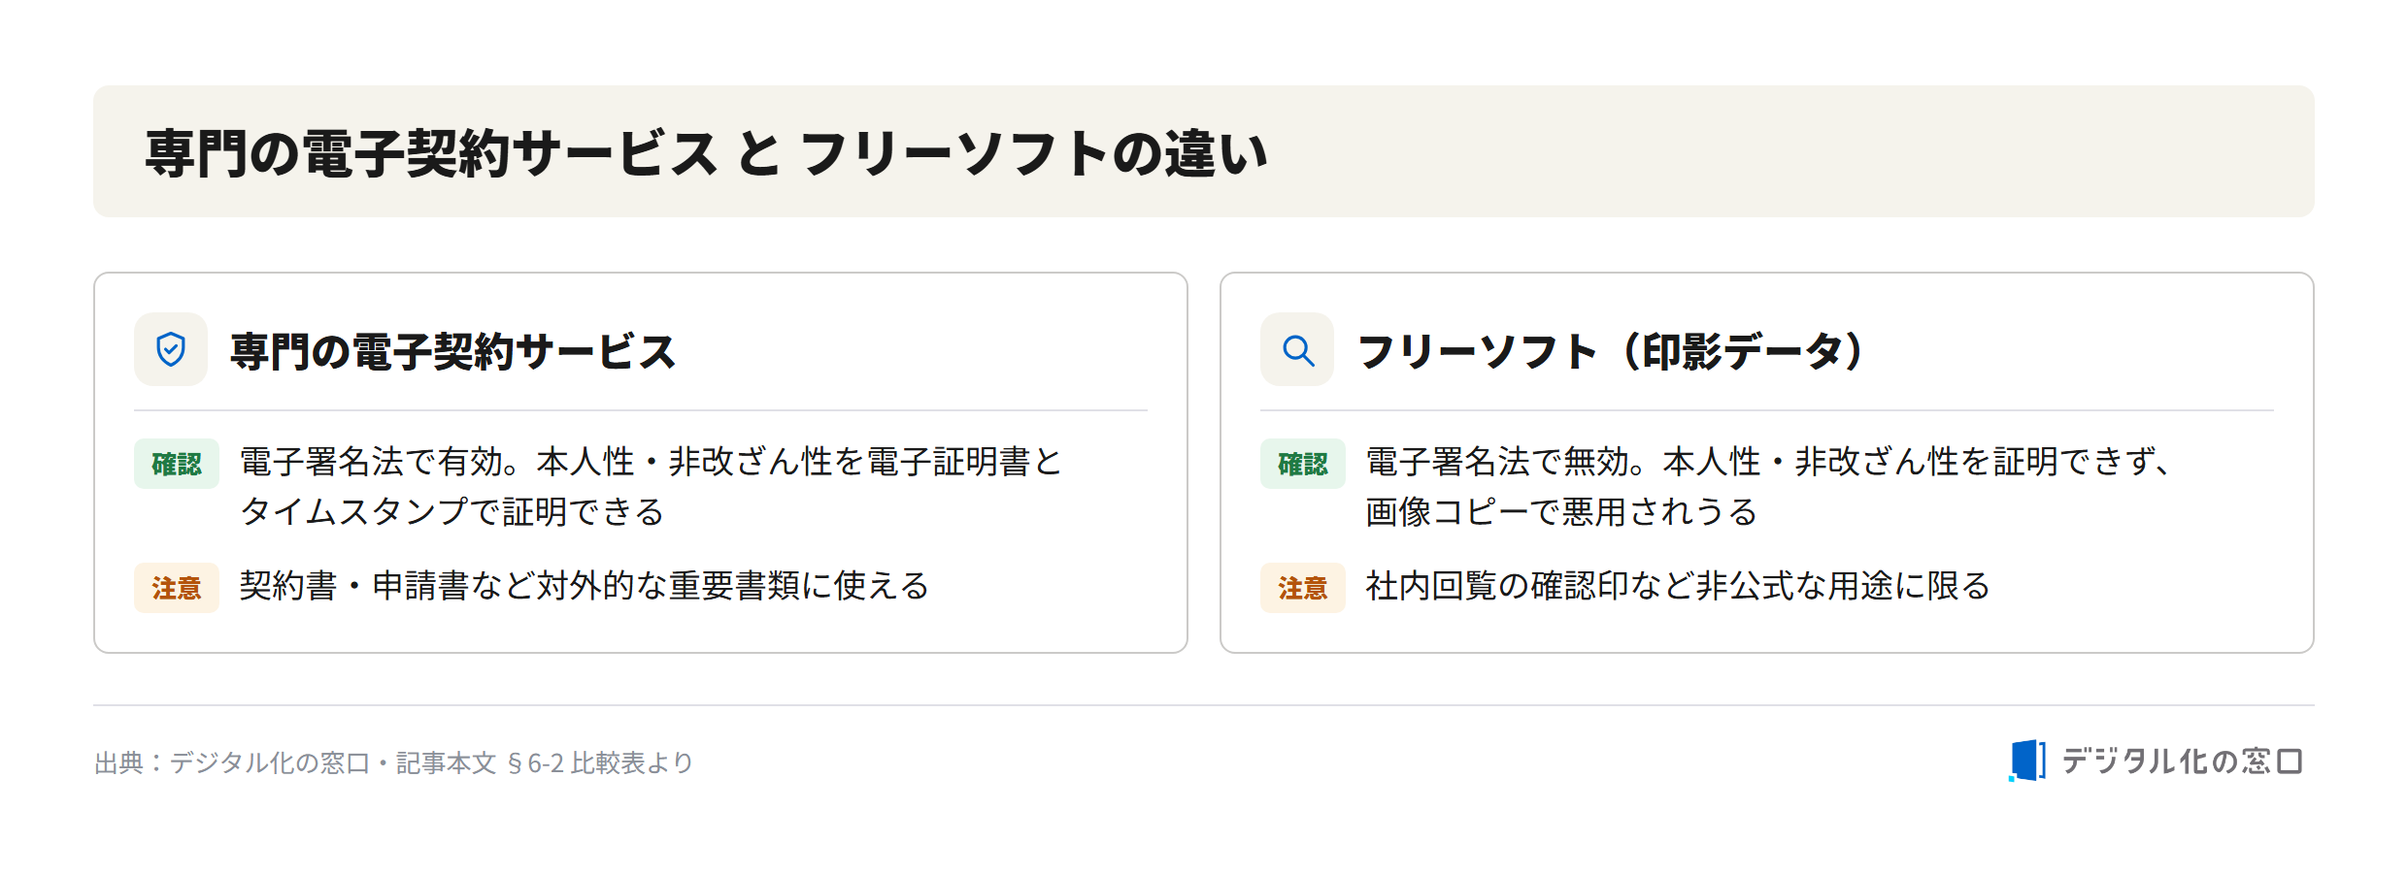The image size is (2408, 875).
Task: Open the 専門の電子契約サービス card heading
Action: (452, 350)
